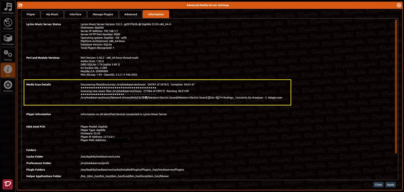
Task: Click the Discovering files/directories status line
Action: coord(138,84)
